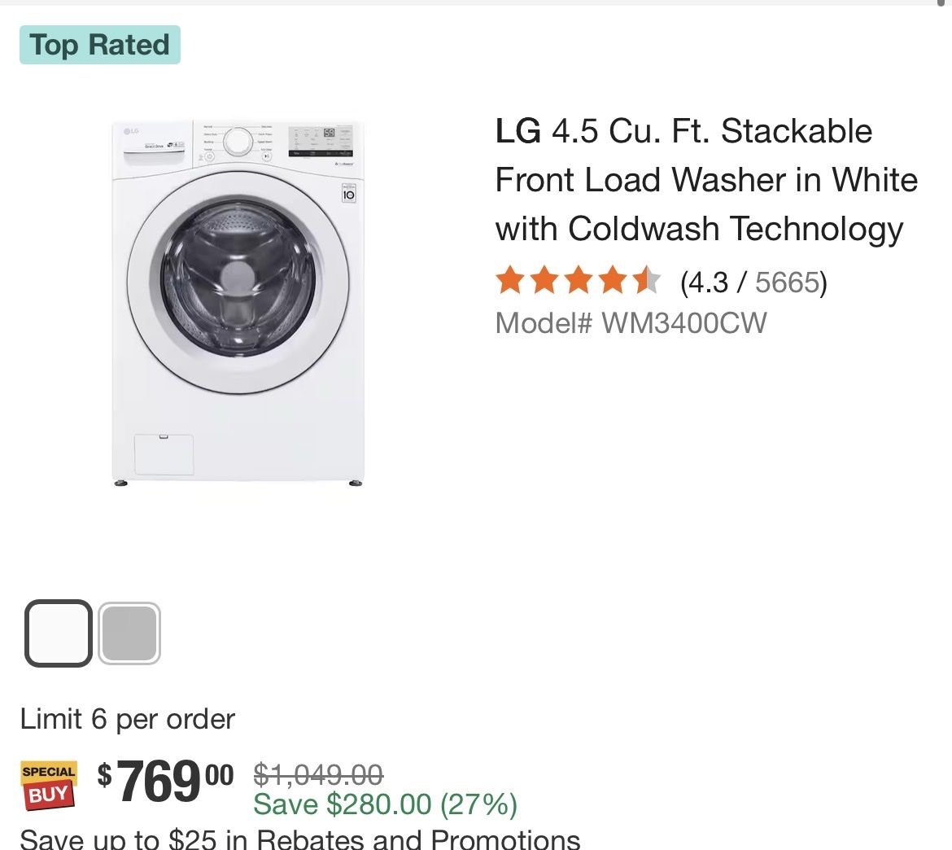
Task: Click the Top Rated badge
Action: [99, 45]
